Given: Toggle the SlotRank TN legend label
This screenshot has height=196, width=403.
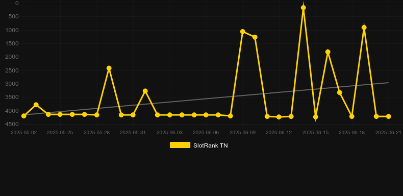Looking at the screenshot, I should tap(211, 145).
